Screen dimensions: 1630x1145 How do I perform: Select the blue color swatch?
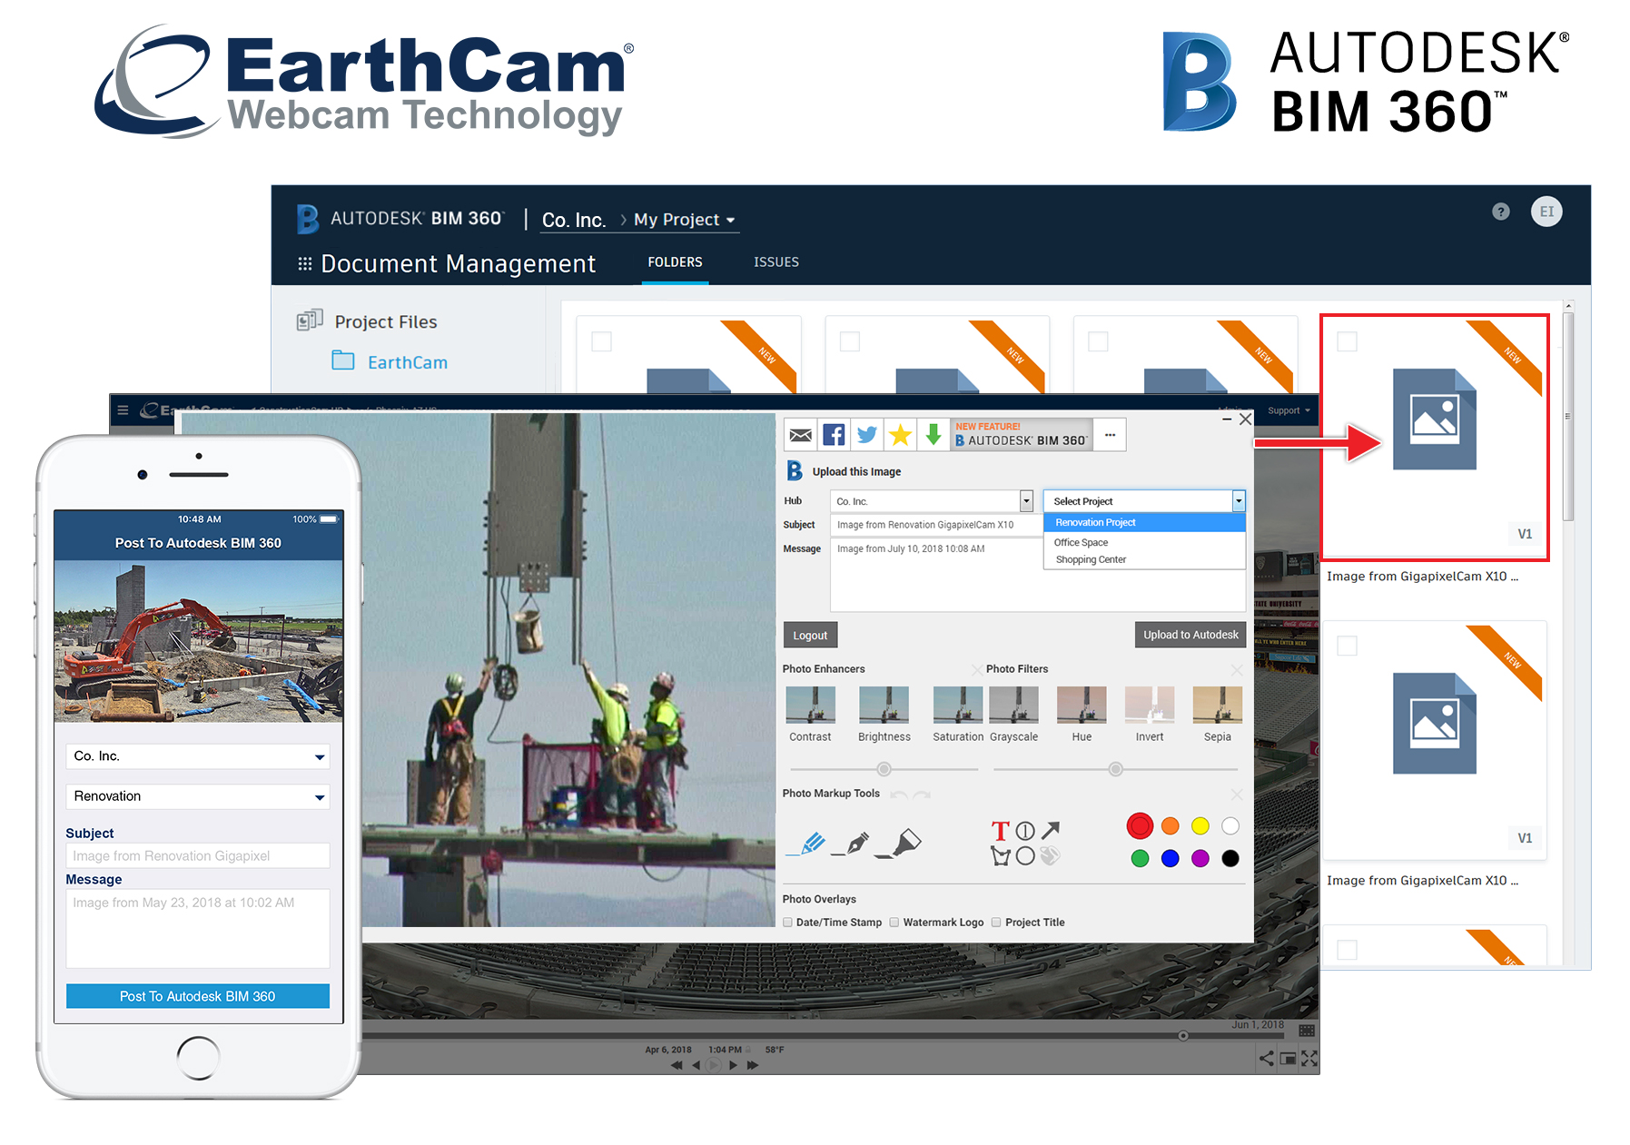click(x=1170, y=858)
